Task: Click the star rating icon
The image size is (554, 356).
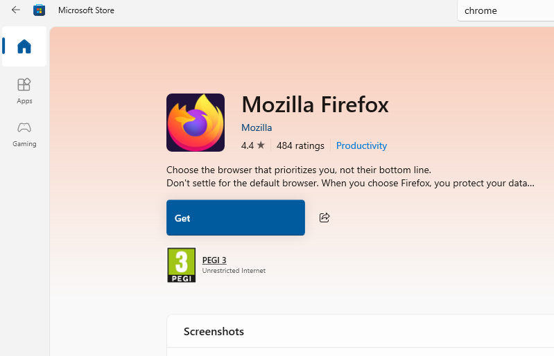Action: tap(261, 145)
